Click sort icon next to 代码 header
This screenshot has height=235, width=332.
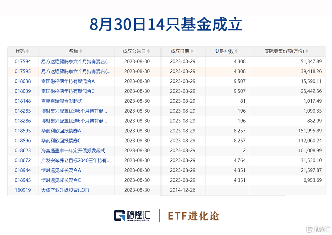pos(27,52)
